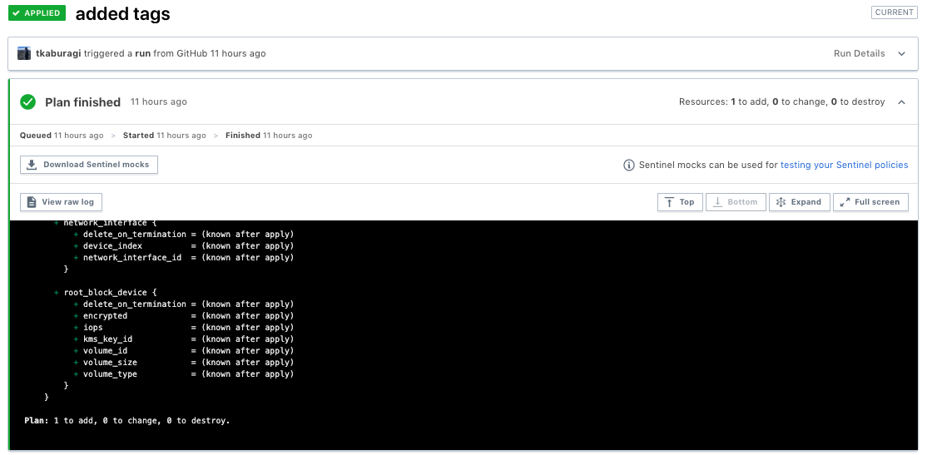
Task: Click the info icon beside Sentinel mocks text
Action: click(629, 166)
